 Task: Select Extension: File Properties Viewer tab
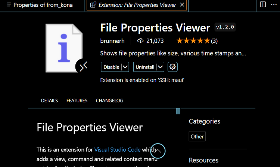click(137, 5)
